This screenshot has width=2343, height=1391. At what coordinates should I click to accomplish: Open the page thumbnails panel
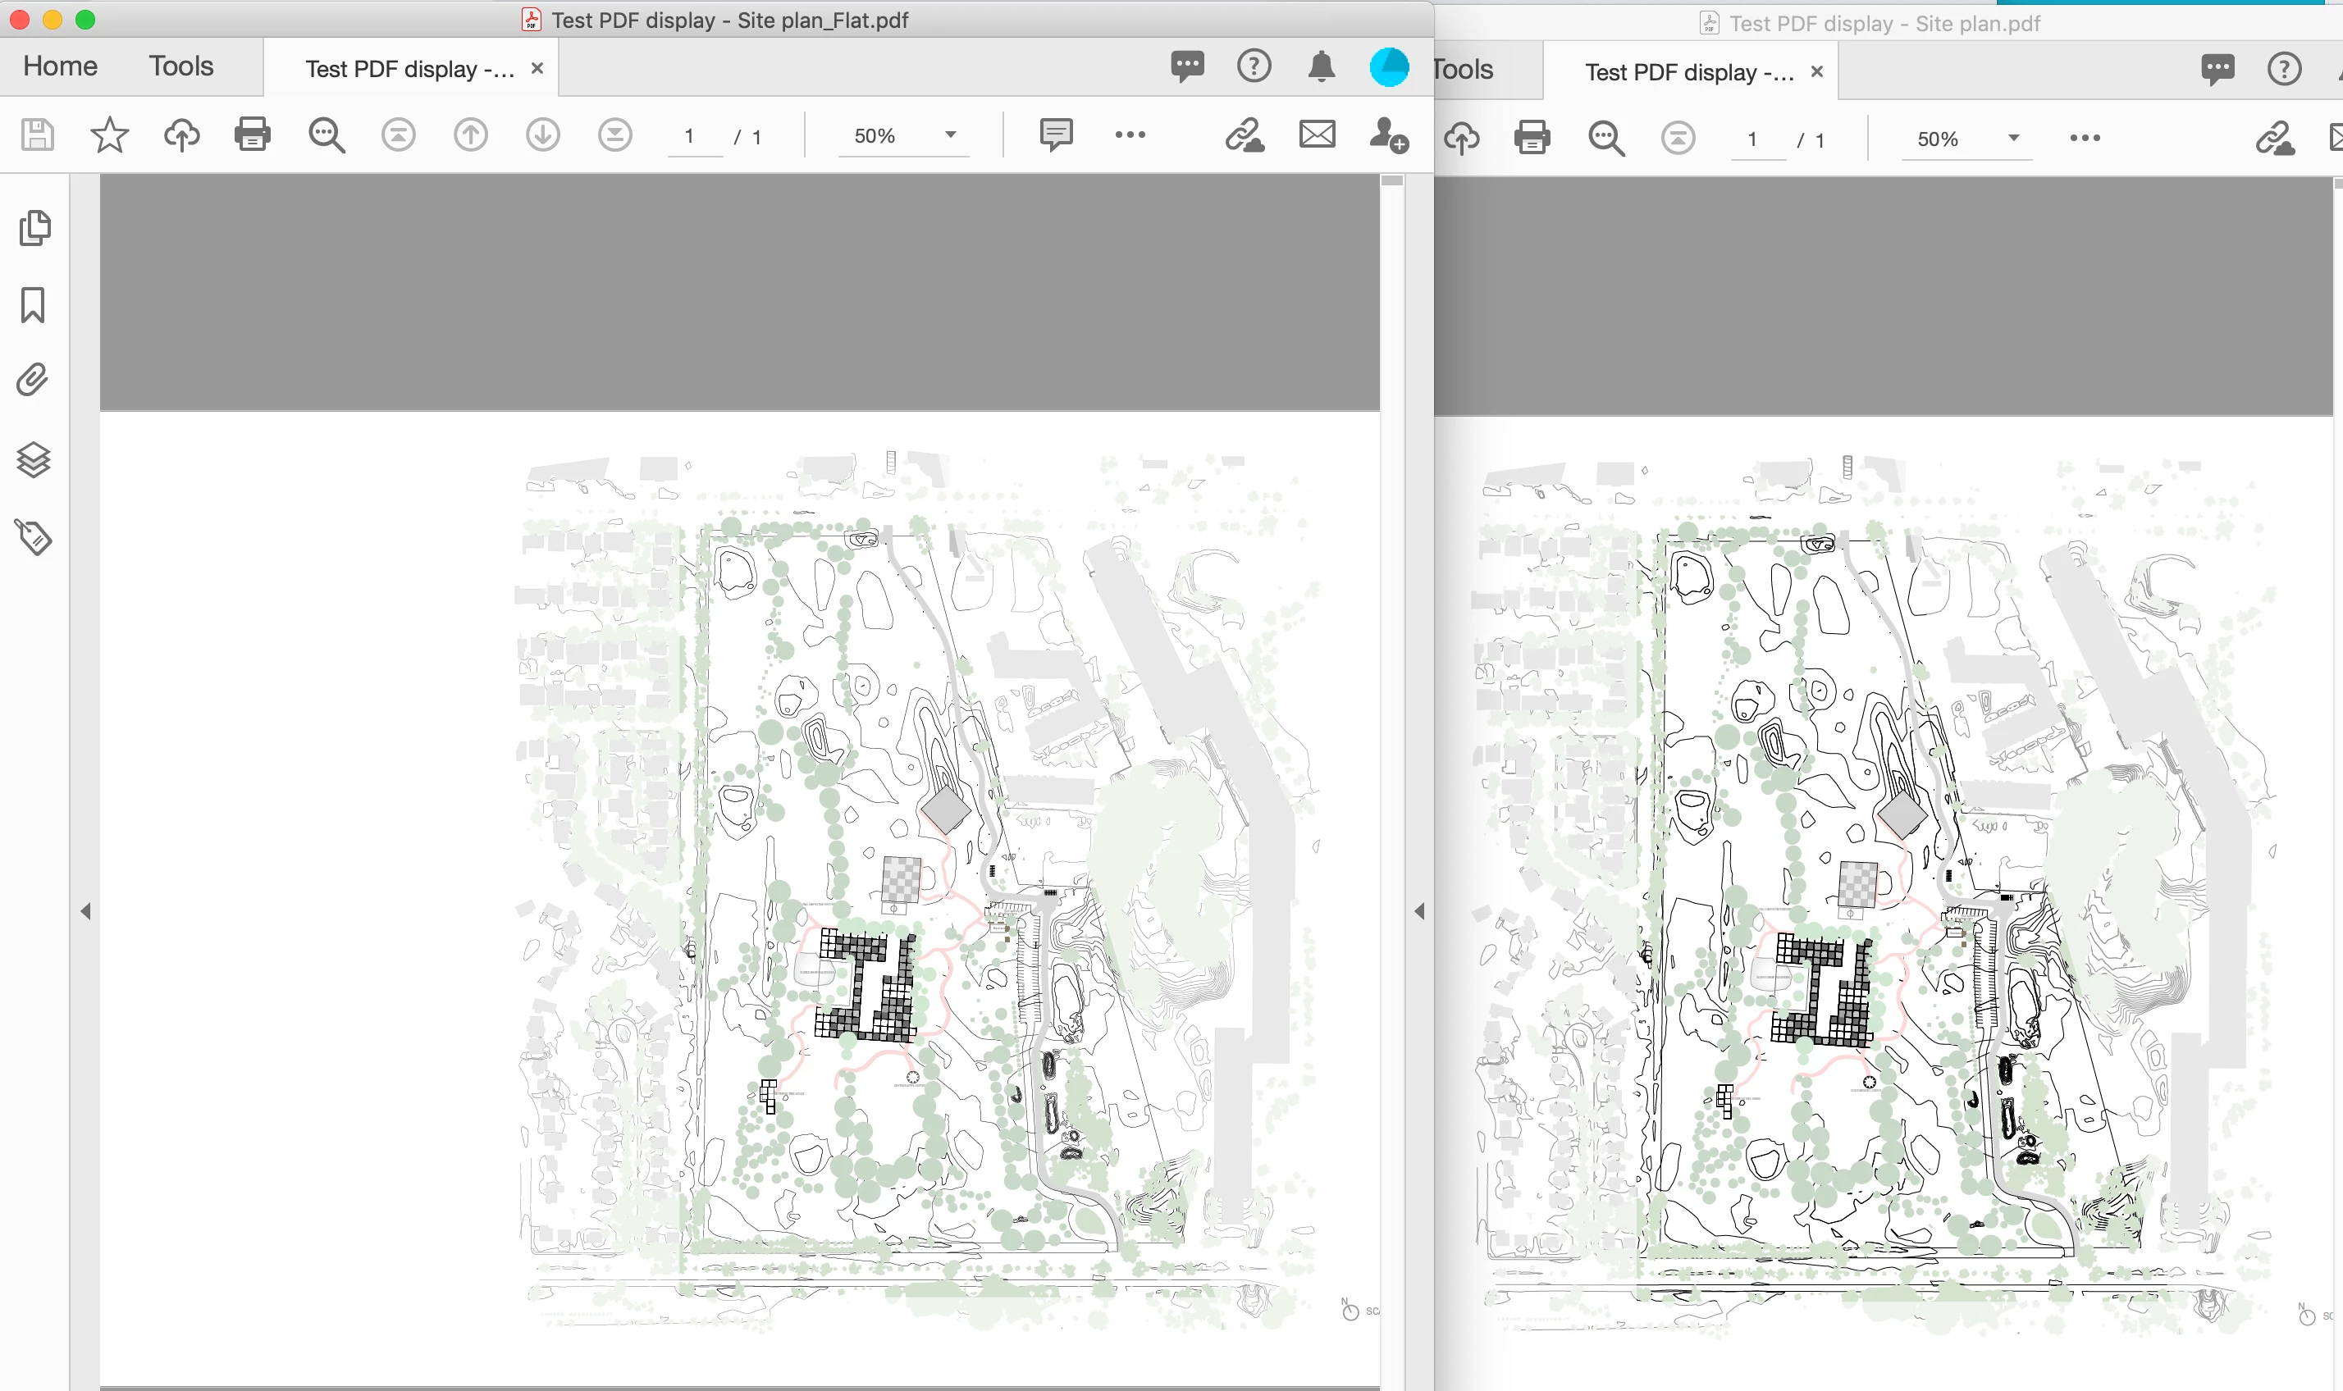(x=34, y=228)
